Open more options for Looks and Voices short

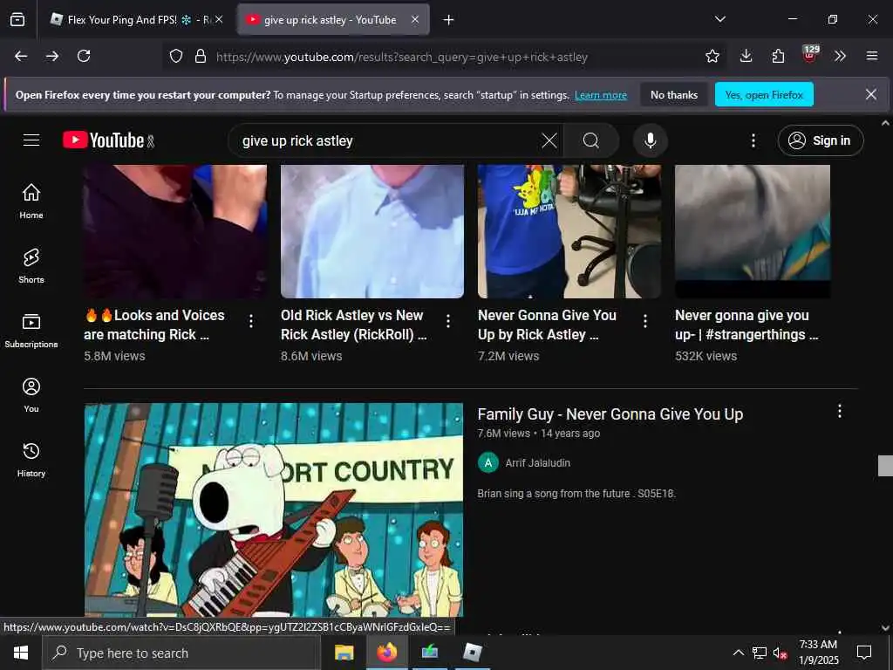click(251, 321)
